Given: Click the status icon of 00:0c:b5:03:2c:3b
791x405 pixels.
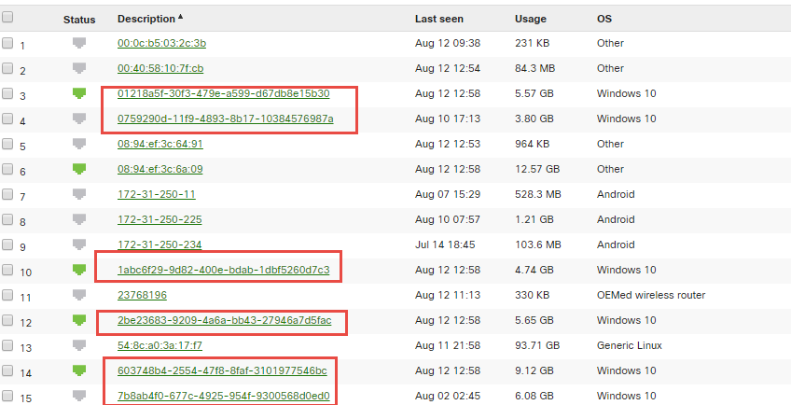Looking at the screenshot, I should click(79, 43).
